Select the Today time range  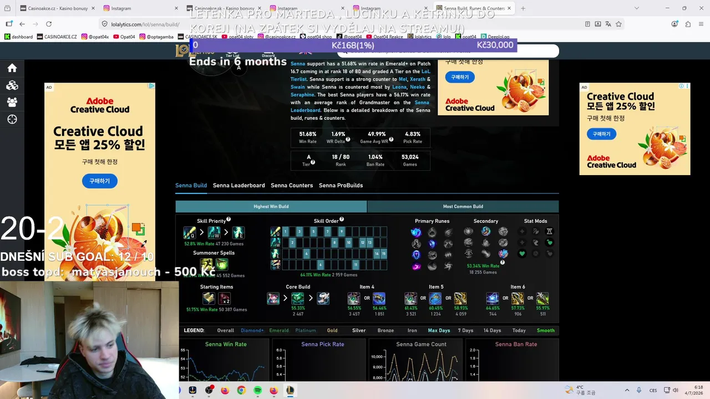coord(519,330)
